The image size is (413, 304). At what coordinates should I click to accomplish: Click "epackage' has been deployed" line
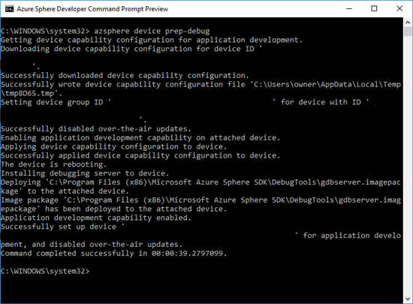pos(114,209)
